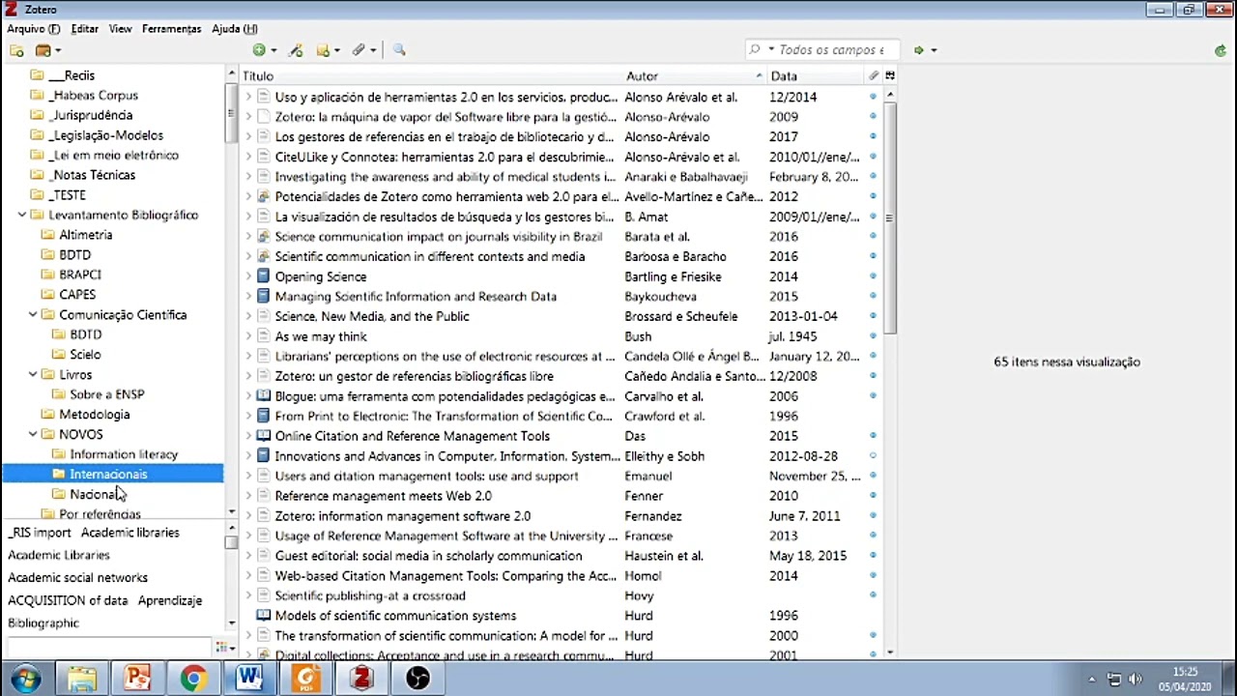Click the green Locate arrow icon
Screen dimensions: 1237x696
[x=919, y=50]
